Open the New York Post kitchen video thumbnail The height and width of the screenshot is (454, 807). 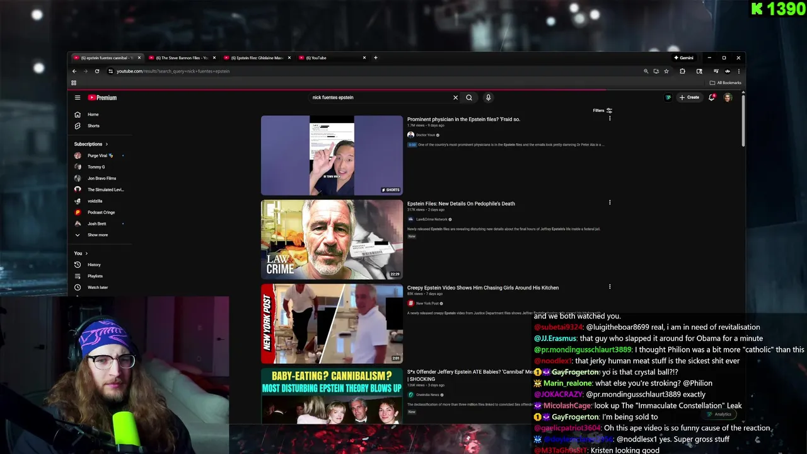pyautogui.click(x=332, y=323)
